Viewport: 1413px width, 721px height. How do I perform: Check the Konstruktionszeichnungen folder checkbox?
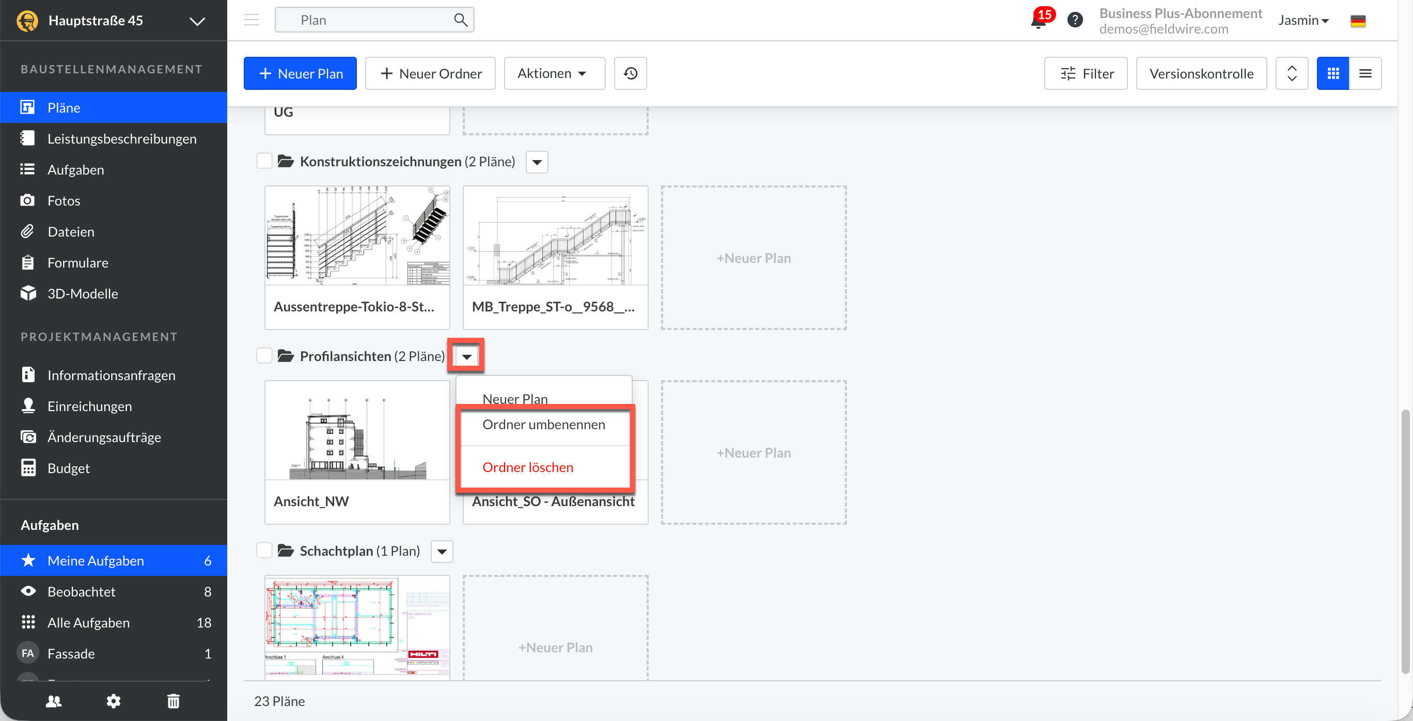point(264,161)
